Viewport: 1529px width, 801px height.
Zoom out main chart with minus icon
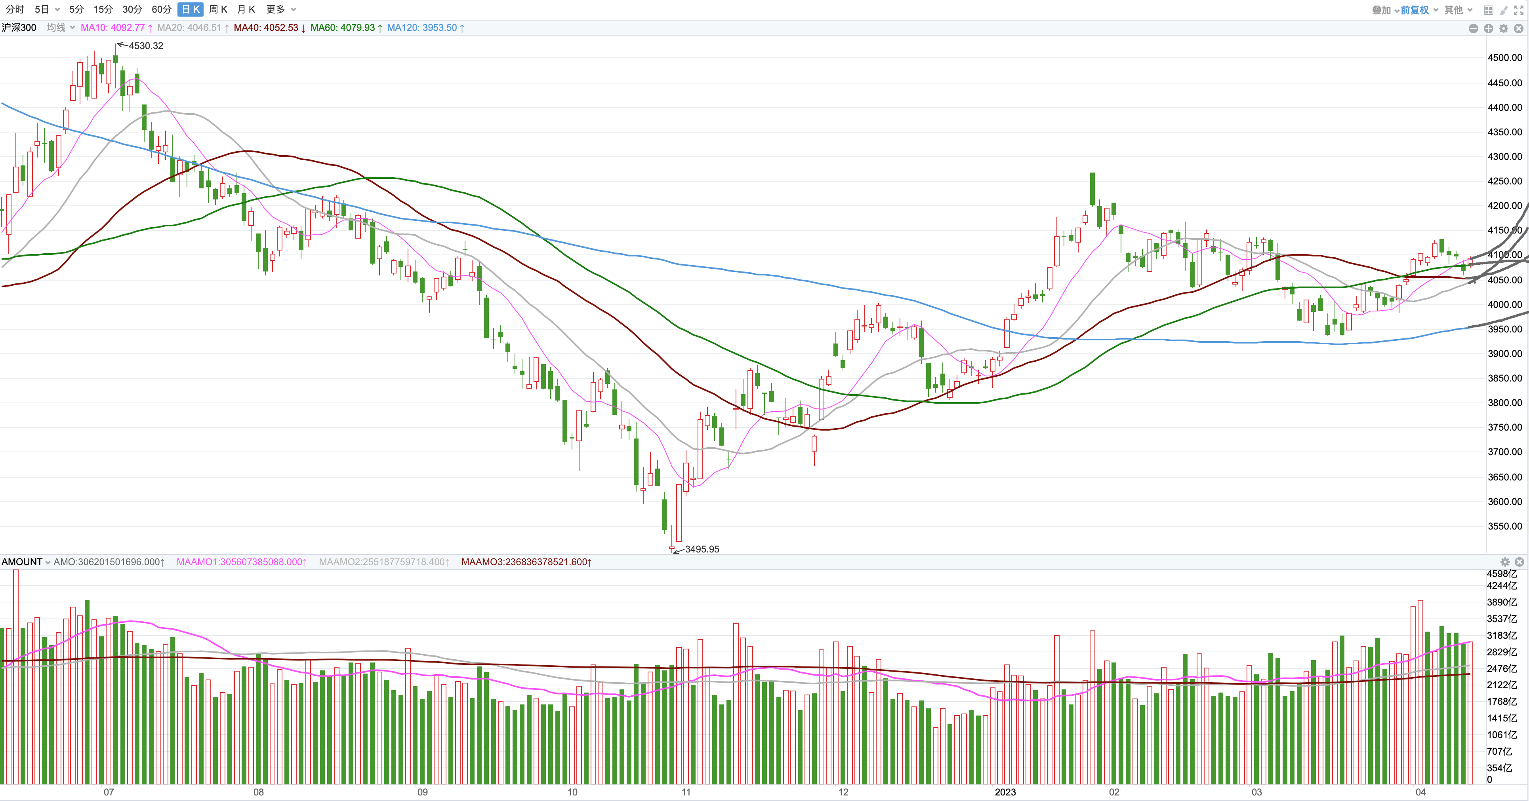(1473, 28)
